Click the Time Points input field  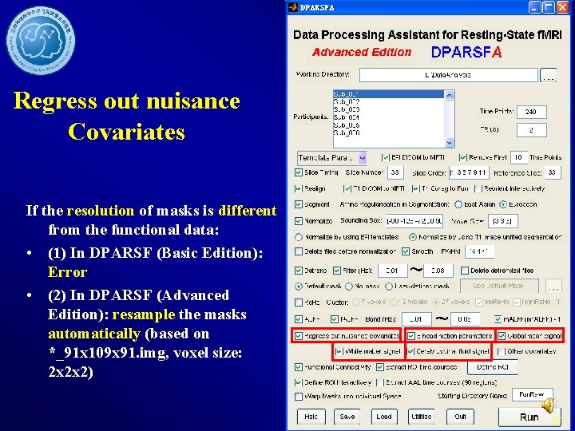click(531, 112)
